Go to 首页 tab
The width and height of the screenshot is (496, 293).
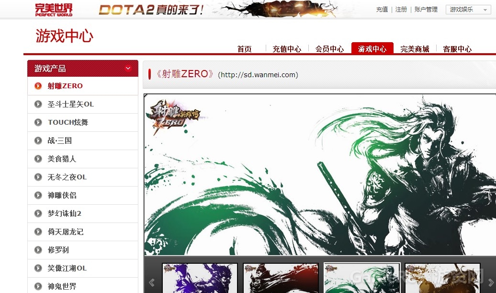tap(245, 49)
